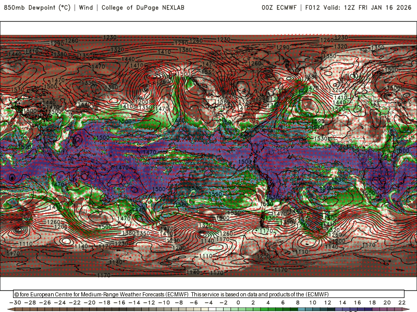Click the positive 6 scale value between 4 and 8
This screenshot has width=417, height=312.
click(x=283, y=303)
